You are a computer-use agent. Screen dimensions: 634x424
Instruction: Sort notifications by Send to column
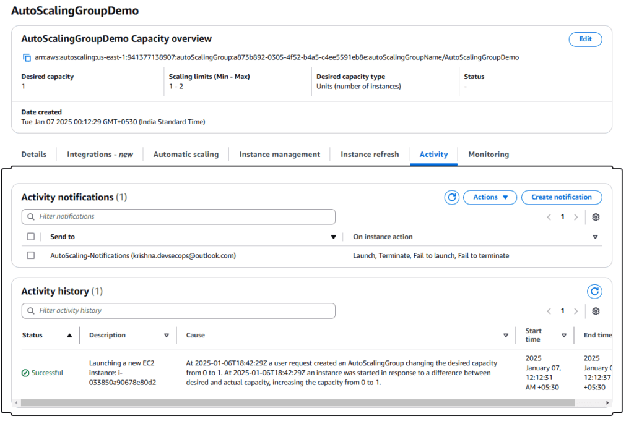click(333, 237)
